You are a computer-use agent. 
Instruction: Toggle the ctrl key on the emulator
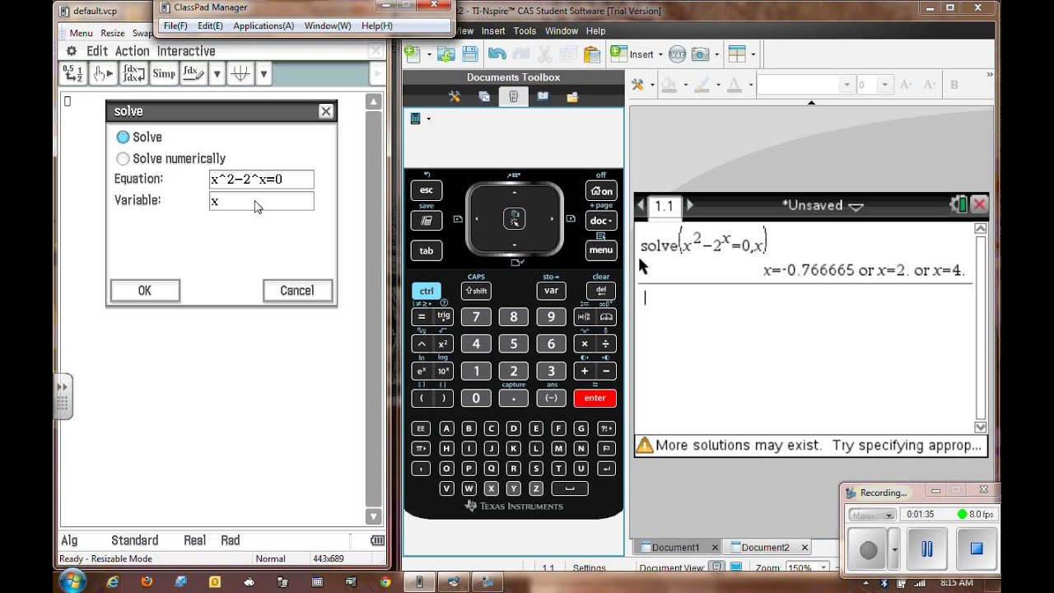(x=426, y=291)
